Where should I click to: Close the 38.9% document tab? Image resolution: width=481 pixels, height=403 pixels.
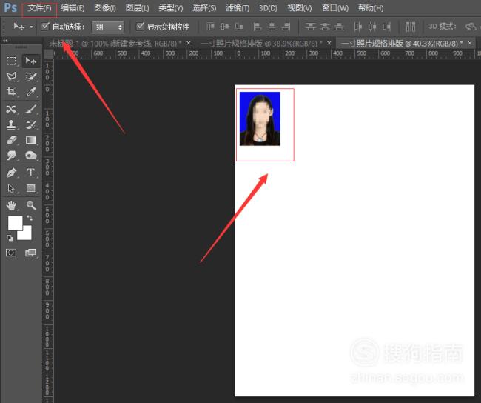point(329,43)
